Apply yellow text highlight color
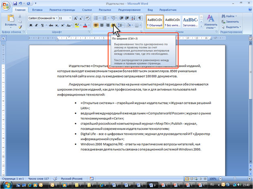Viewport: 253px width, 189px height. pyautogui.click(x=77, y=25)
